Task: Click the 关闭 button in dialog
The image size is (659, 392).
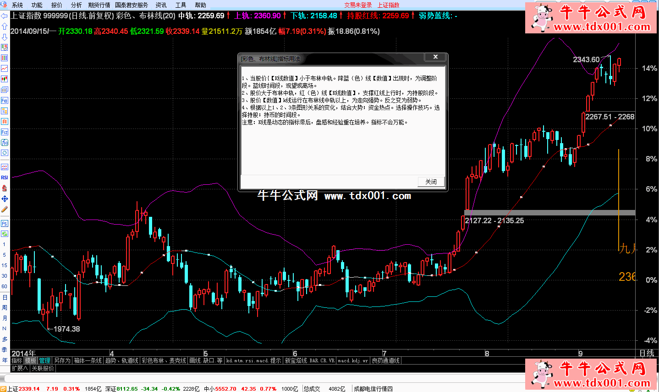Action: pyautogui.click(x=431, y=182)
